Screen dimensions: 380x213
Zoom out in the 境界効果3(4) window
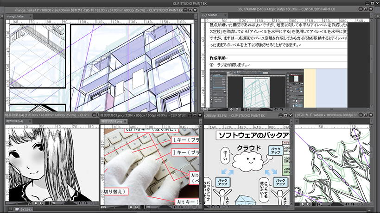pos(36,203)
